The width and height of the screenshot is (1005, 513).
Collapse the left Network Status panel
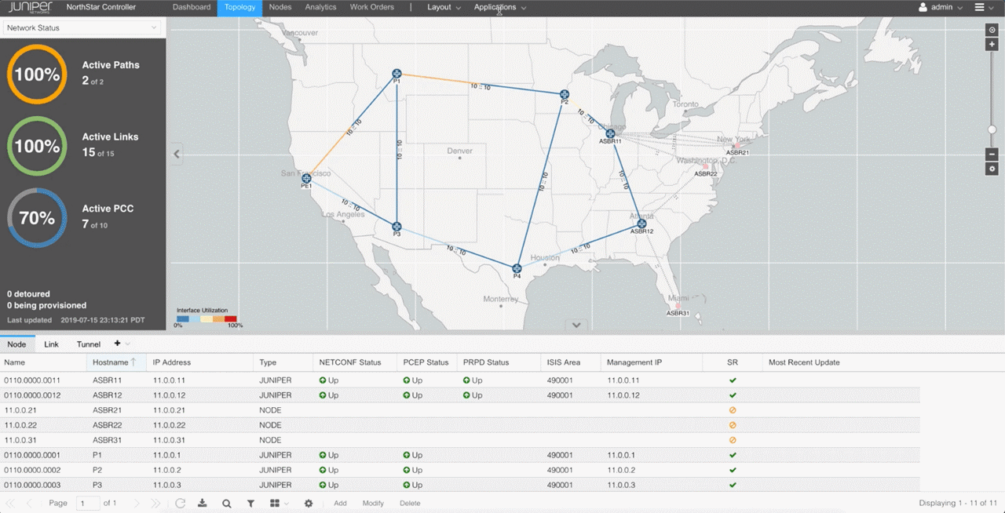177,154
